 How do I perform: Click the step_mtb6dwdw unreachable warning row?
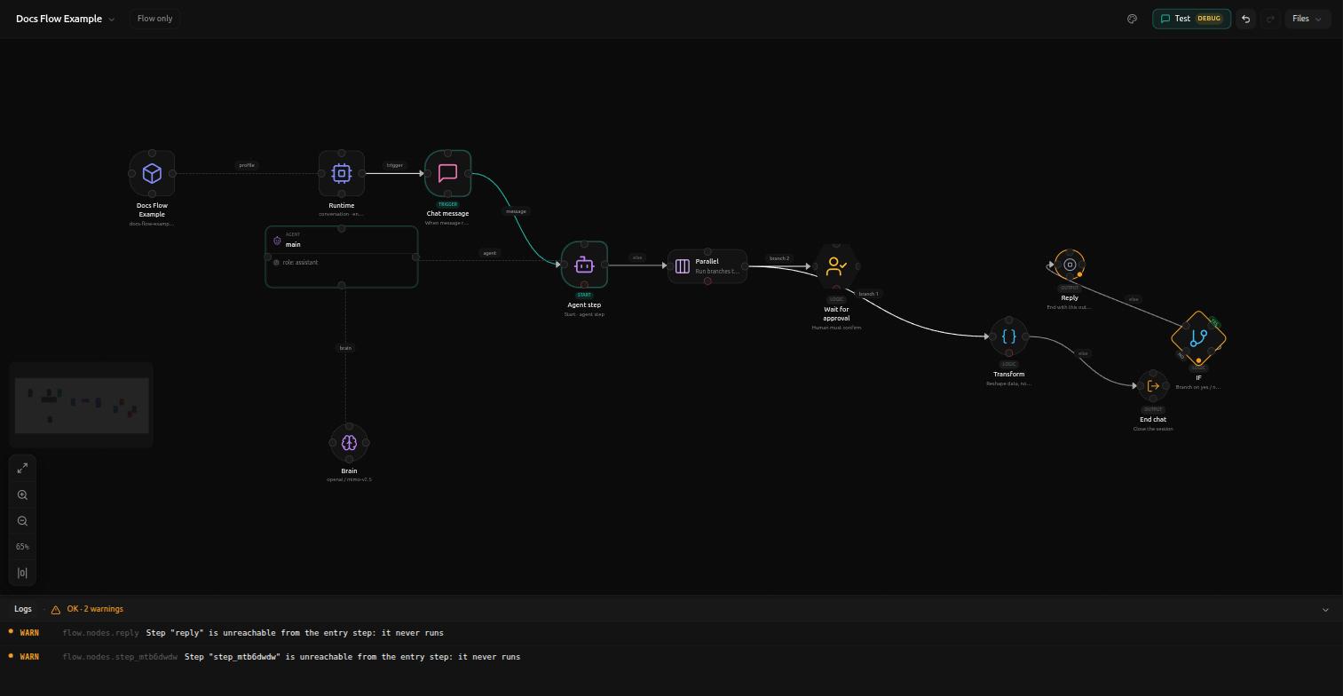pyautogui.click(x=671, y=657)
